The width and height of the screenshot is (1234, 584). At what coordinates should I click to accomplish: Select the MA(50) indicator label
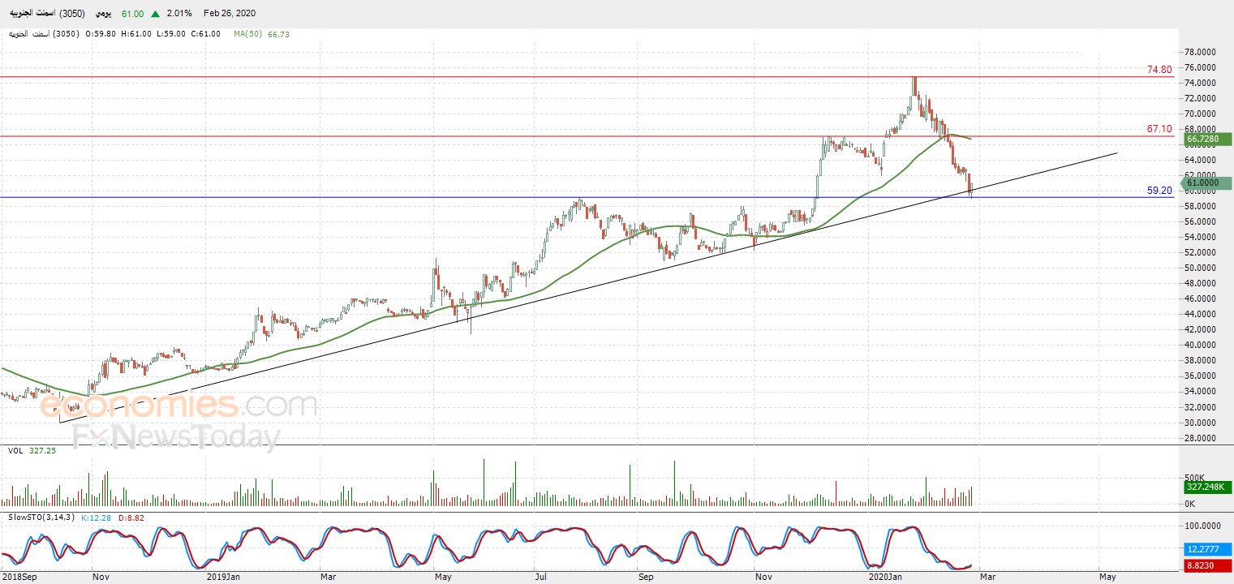pyautogui.click(x=248, y=34)
